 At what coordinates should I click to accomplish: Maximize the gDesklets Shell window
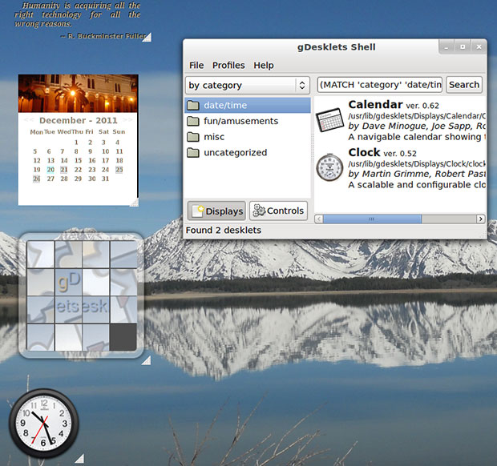463,47
